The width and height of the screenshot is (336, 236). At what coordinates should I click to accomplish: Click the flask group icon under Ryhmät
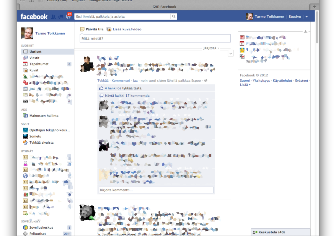coord(25,164)
